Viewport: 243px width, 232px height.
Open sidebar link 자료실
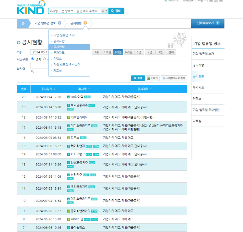point(197,121)
